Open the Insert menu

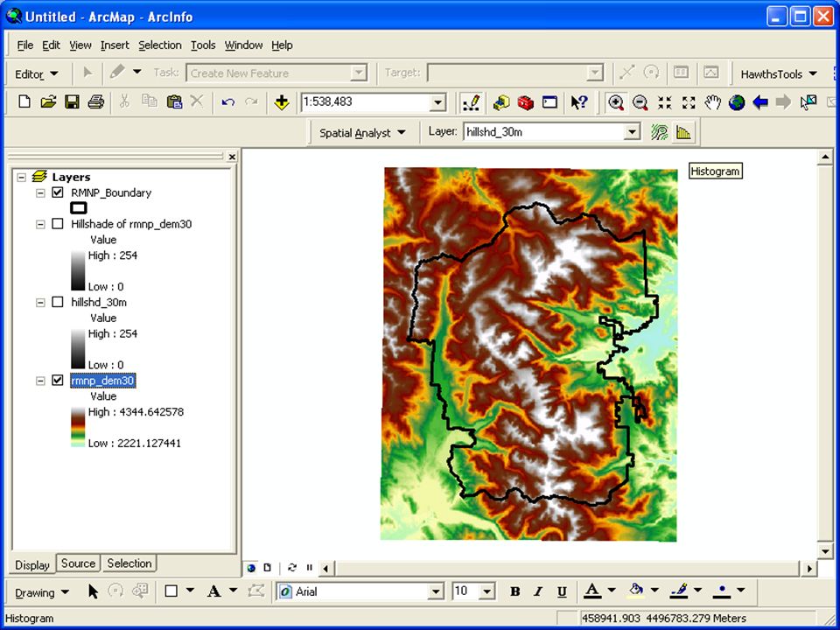point(115,45)
